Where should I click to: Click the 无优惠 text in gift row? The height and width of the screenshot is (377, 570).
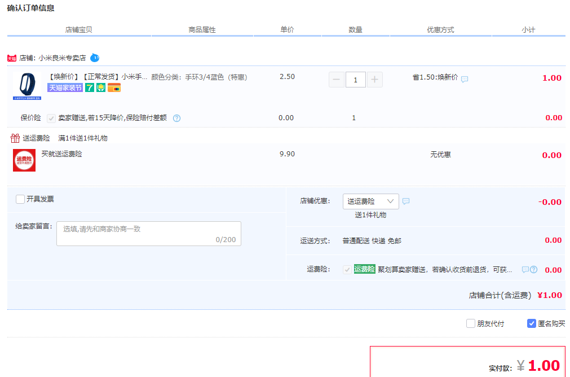[x=440, y=155]
